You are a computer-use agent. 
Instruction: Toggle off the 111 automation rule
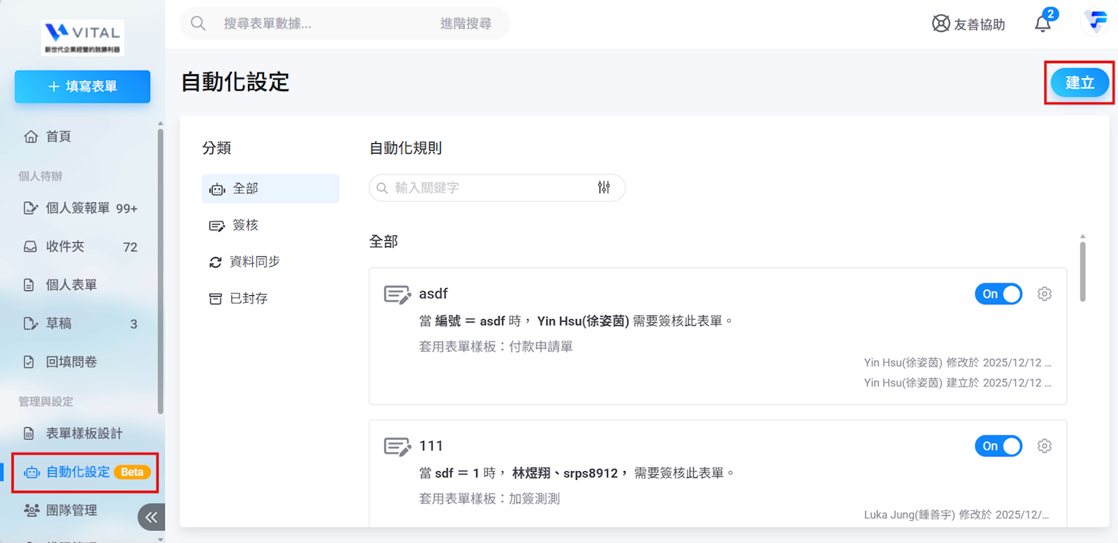pyautogui.click(x=998, y=446)
